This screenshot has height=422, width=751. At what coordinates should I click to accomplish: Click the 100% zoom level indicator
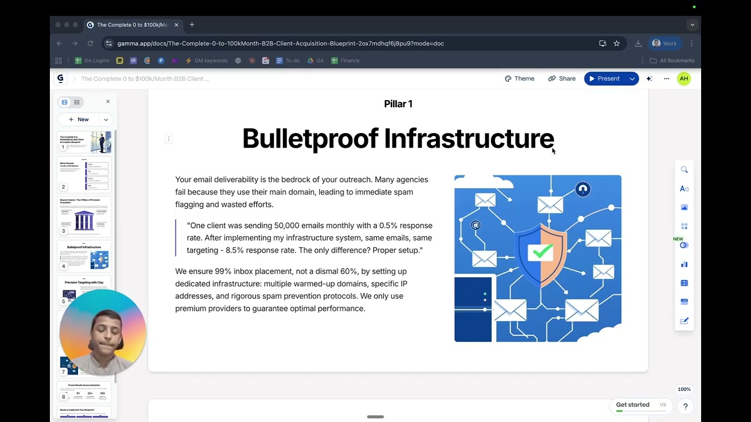tap(684, 389)
